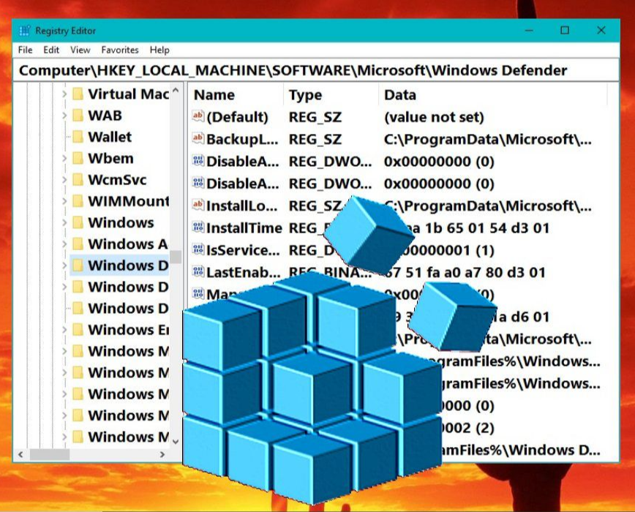635x512 pixels.
Task: Open the File menu
Action: coord(25,50)
